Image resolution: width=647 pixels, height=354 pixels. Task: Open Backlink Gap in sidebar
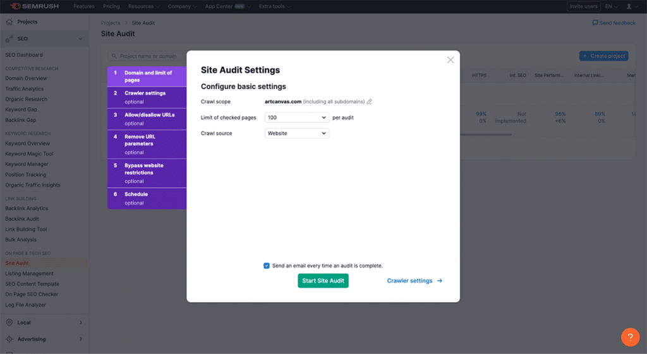[21, 120]
